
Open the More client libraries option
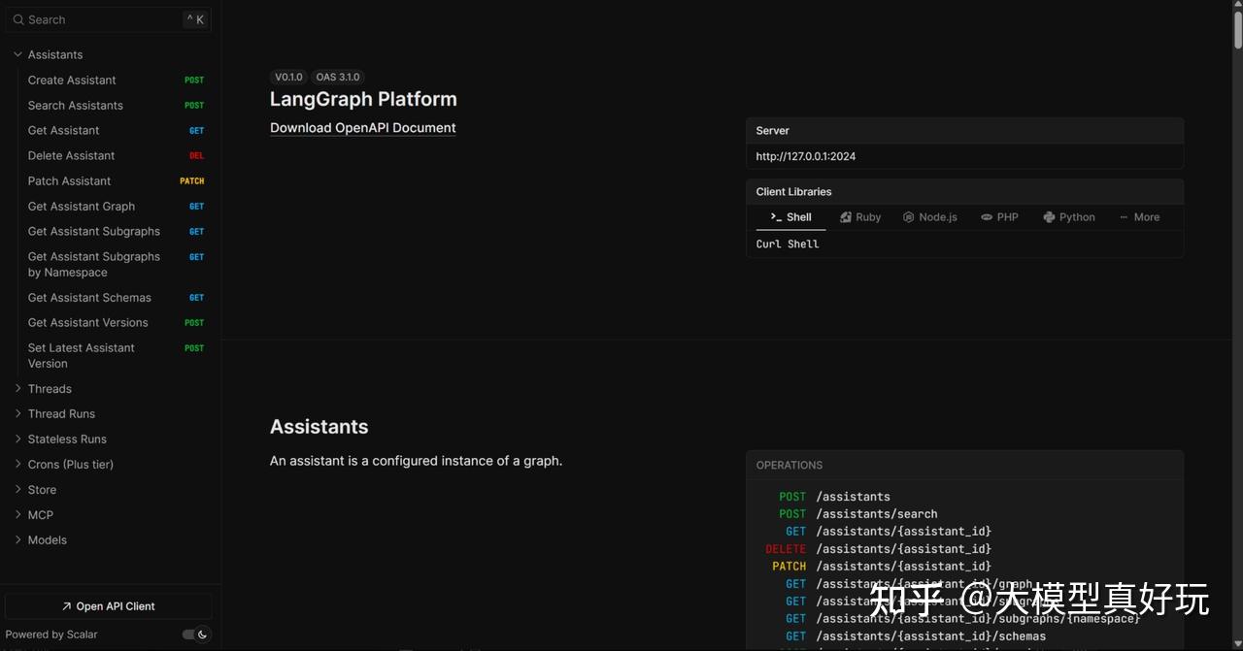tap(1140, 217)
